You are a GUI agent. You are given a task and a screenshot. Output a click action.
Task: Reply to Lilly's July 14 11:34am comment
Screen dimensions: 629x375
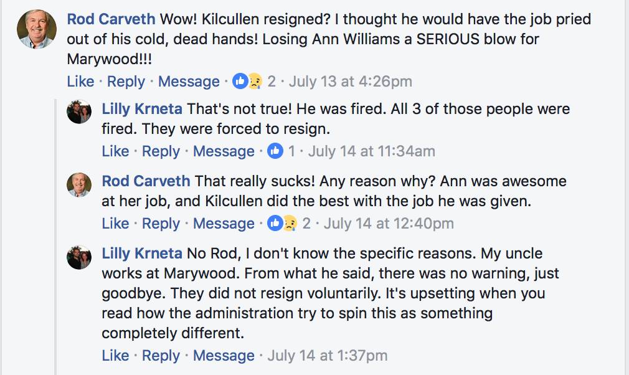point(161,151)
